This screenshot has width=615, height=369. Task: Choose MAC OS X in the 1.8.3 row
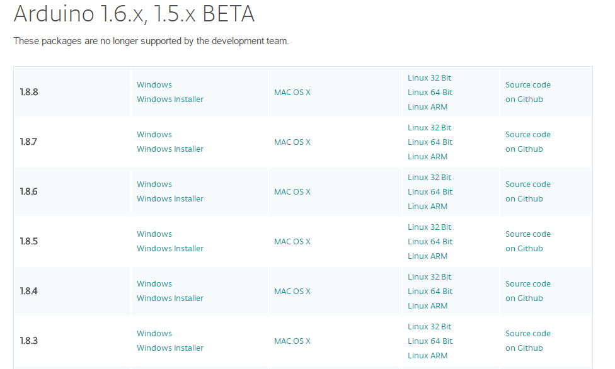point(292,341)
